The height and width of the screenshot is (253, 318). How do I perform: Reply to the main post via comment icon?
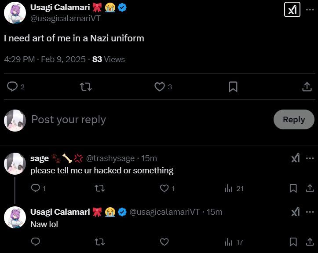point(12,87)
